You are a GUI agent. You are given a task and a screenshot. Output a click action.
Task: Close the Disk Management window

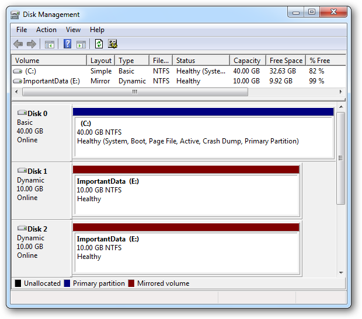(x=333, y=12)
